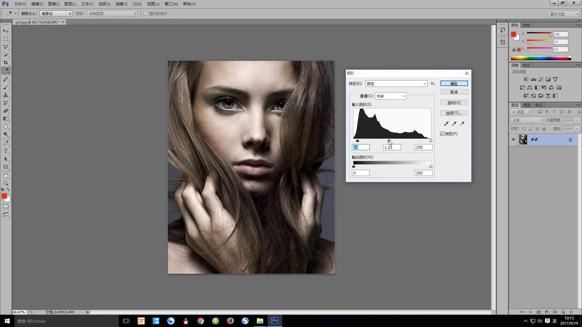The height and width of the screenshot is (327, 582).
Task: Select the Crop tool
Action: [6, 63]
